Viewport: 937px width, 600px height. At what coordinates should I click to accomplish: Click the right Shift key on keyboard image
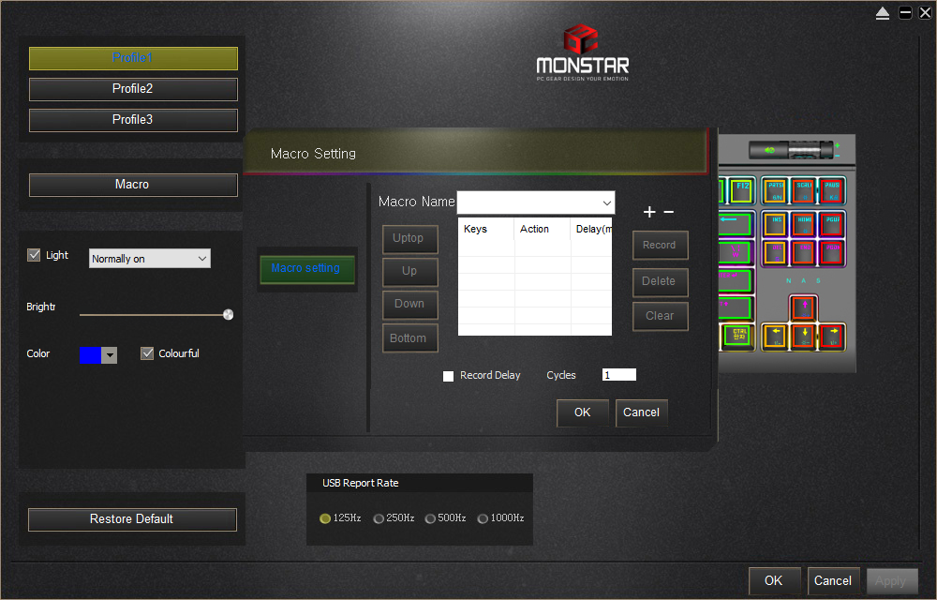click(x=735, y=308)
